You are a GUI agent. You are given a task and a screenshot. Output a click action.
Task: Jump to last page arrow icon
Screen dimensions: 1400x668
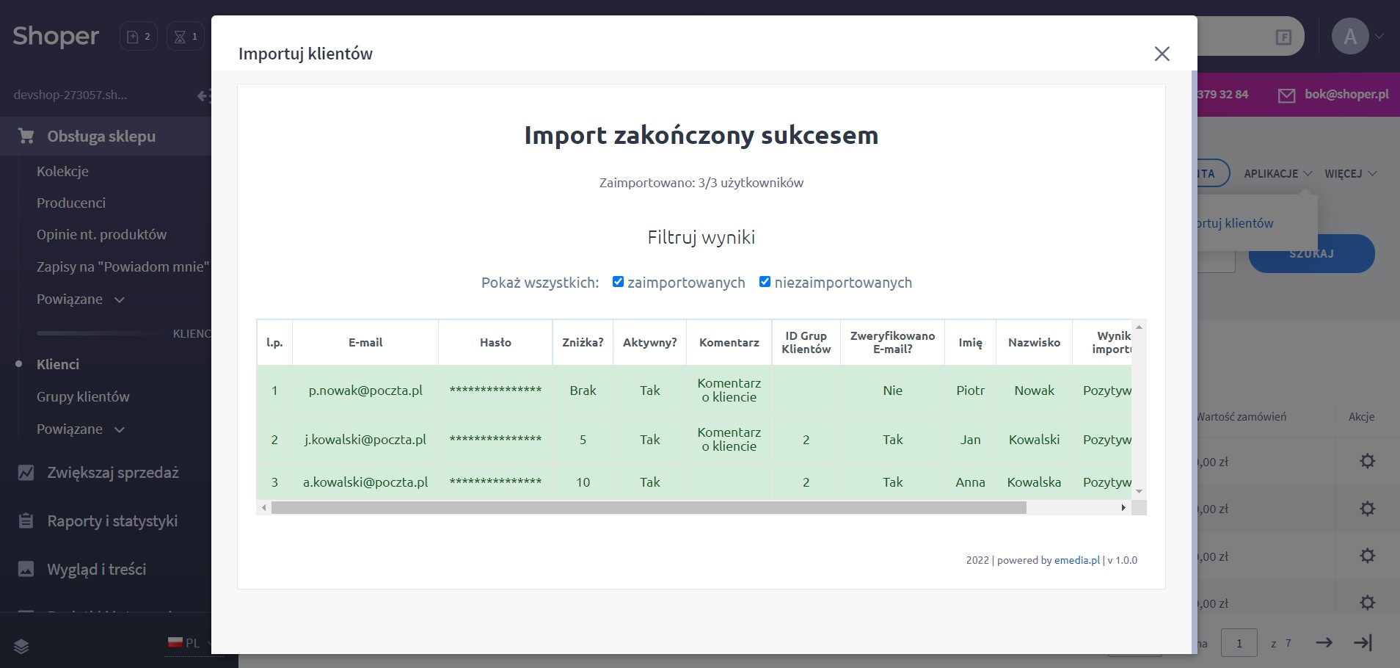(1363, 643)
